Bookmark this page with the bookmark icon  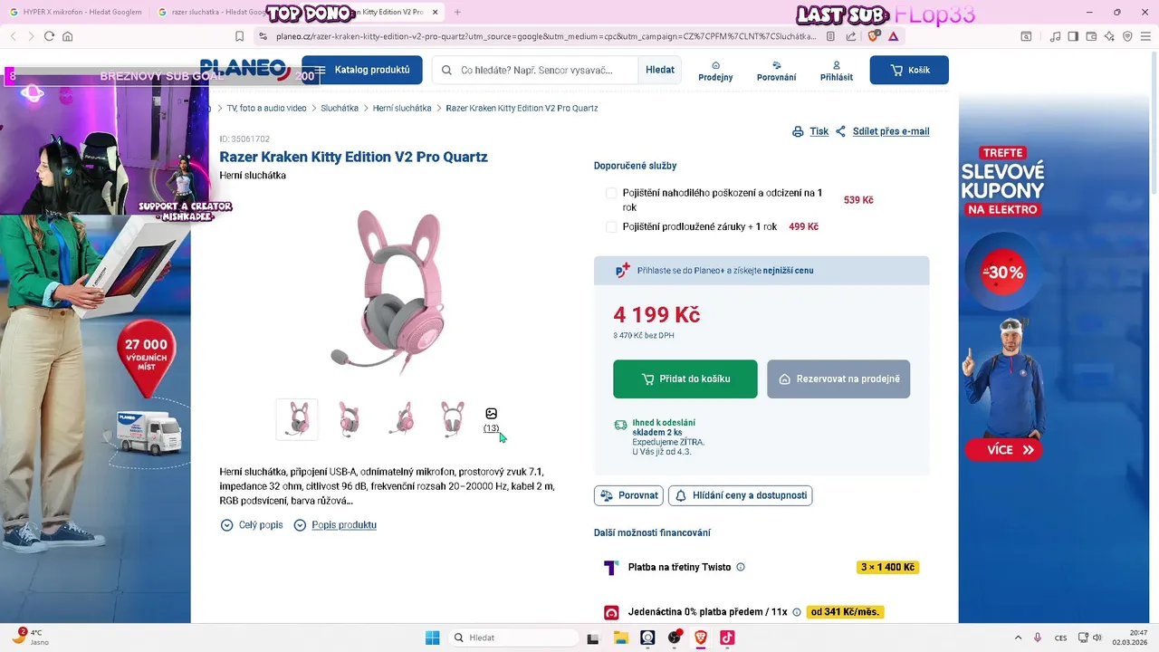239,36
